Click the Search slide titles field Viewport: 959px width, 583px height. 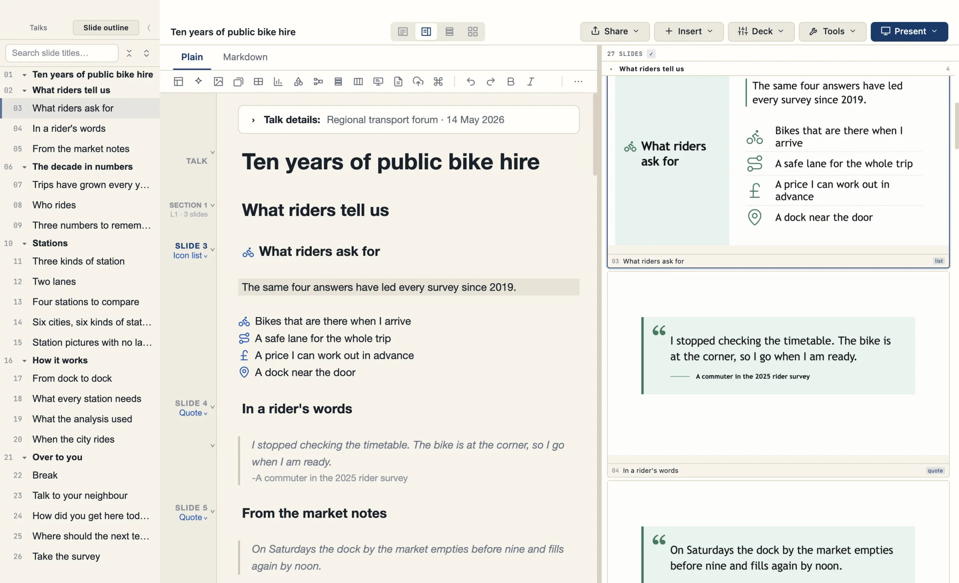(x=62, y=53)
